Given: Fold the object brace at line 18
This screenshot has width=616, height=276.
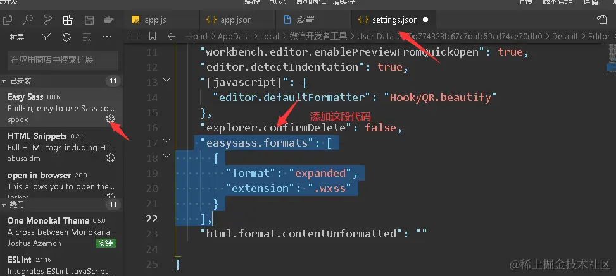Looking at the screenshot, I should point(167,155).
